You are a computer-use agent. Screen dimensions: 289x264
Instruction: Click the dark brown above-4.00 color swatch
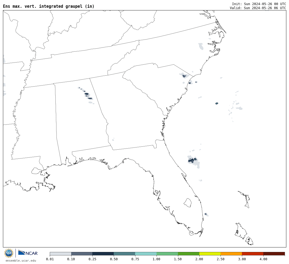click(274, 254)
